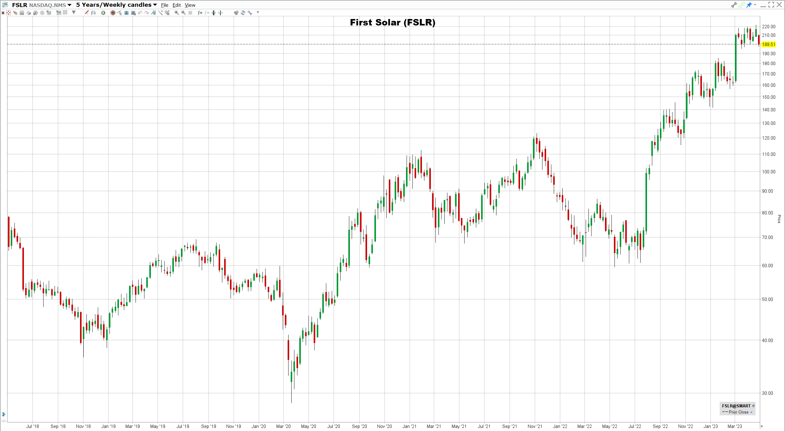The image size is (785, 431).
Task: Click the printer icon
Action: click(29, 13)
